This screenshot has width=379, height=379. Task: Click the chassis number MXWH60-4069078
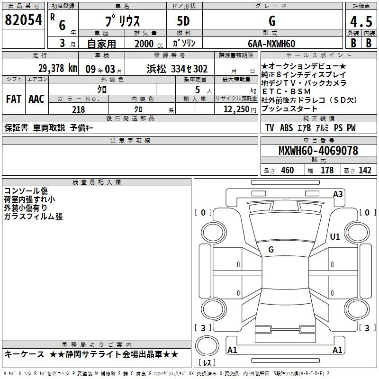point(318,151)
